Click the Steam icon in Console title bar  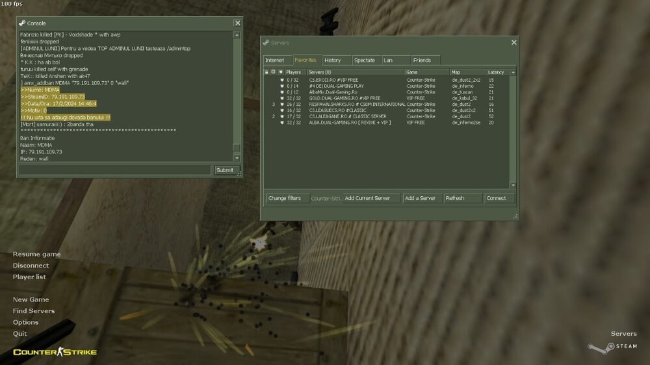coord(22,23)
